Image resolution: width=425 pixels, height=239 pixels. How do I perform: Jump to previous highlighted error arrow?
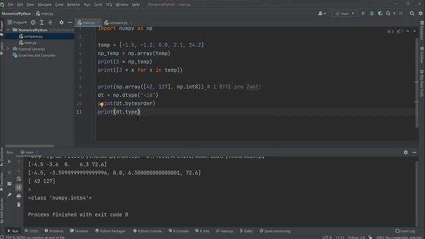(x=408, y=31)
